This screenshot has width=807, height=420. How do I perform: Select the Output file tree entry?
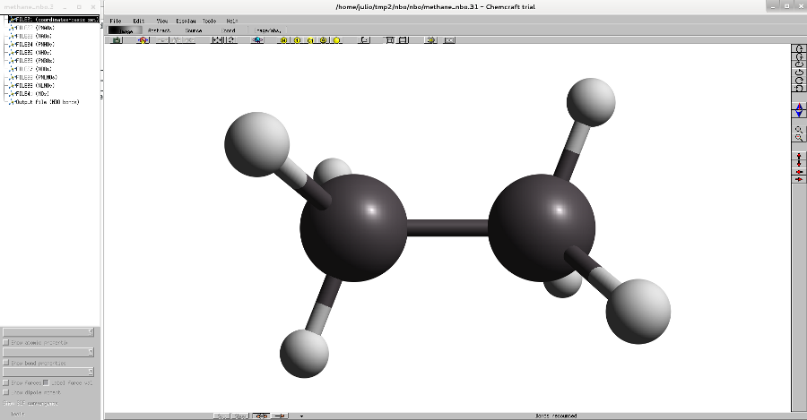pyautogui.click(x=47, y=102)
